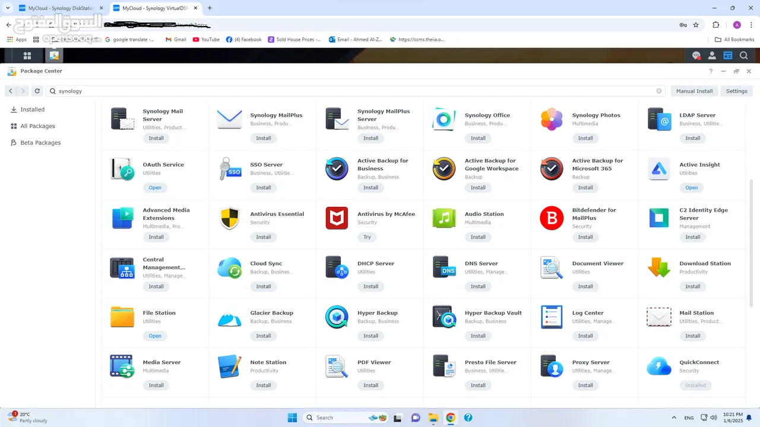
Task: Click the LDAP Server package icon
Action: click(659, 119)
